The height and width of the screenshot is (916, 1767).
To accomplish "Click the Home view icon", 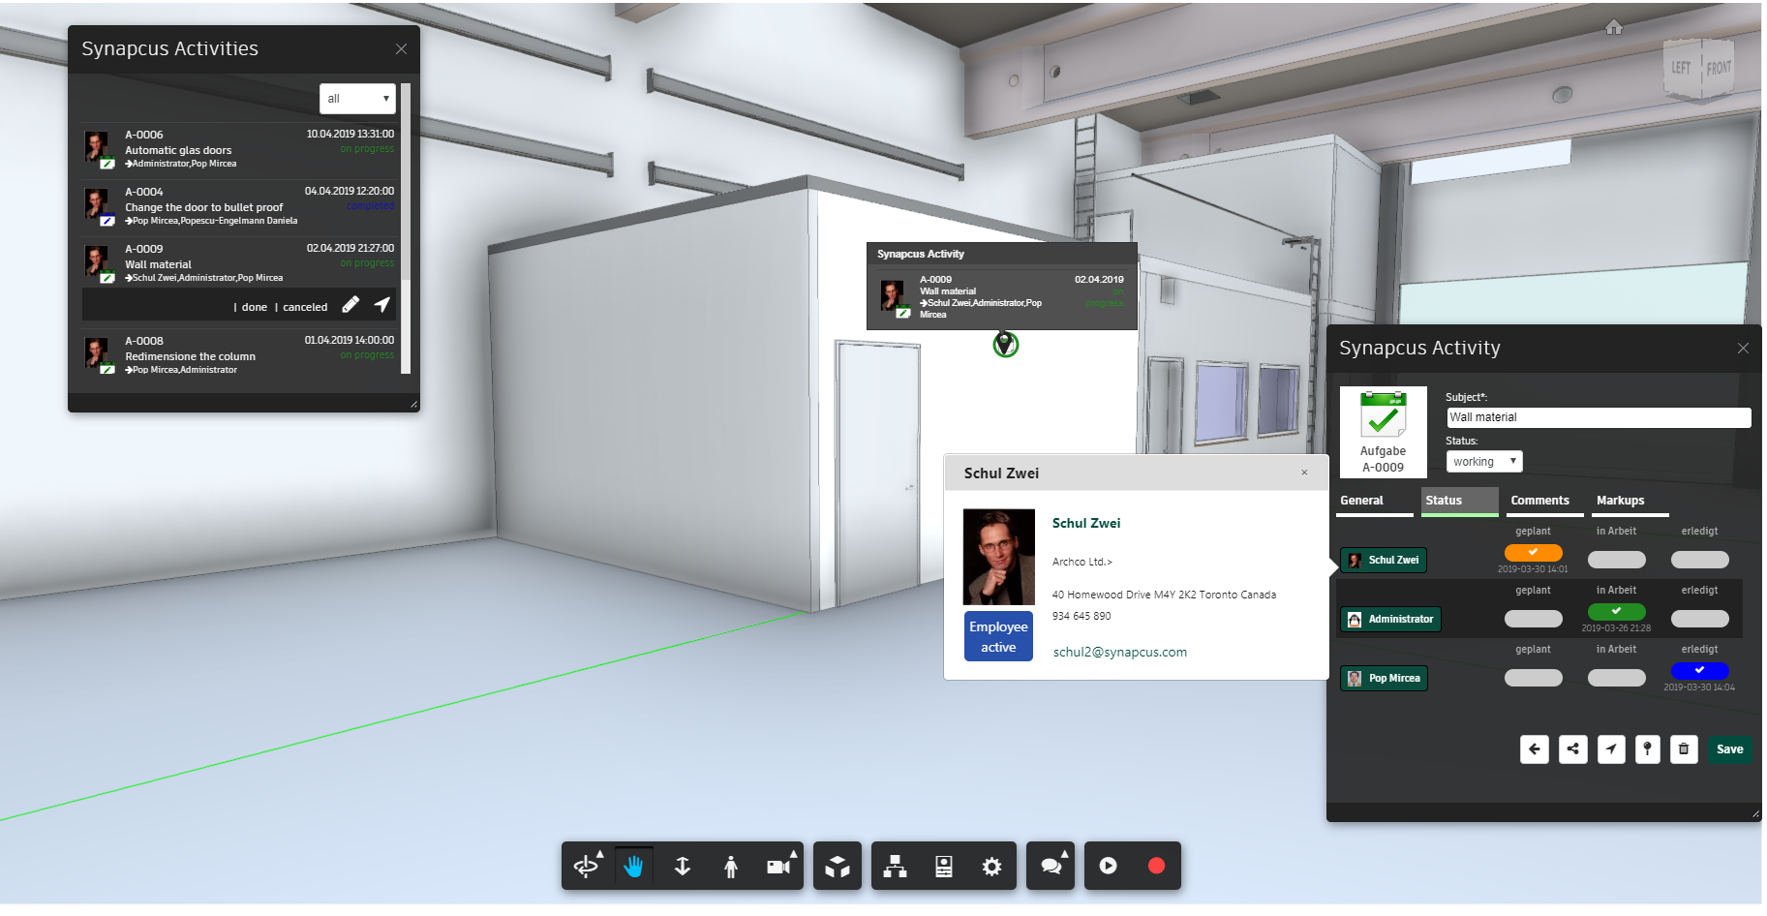I will 1613,27.
